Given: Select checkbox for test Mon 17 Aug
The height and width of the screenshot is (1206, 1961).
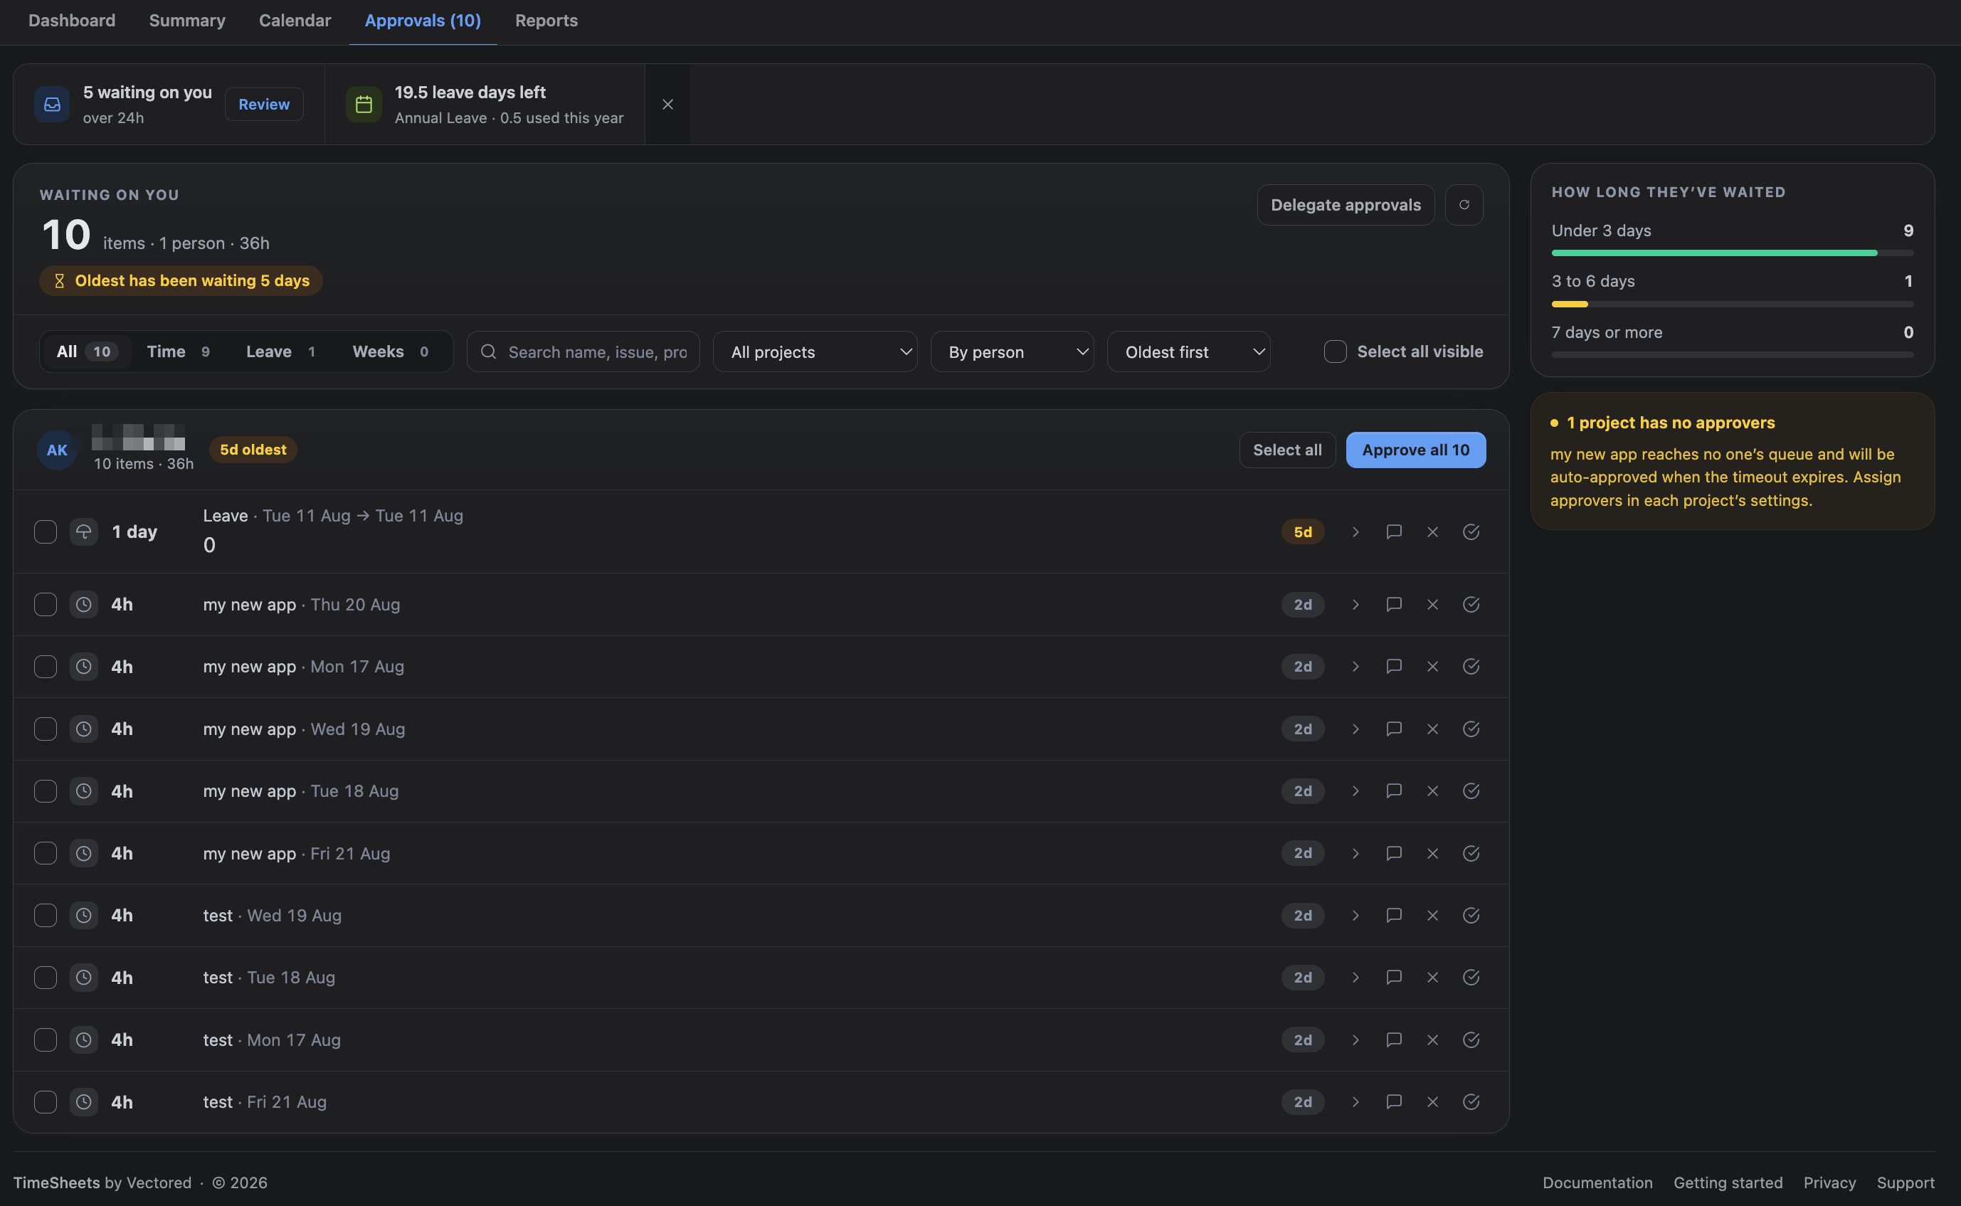Looking at the screenshot, I should 46,1040.
